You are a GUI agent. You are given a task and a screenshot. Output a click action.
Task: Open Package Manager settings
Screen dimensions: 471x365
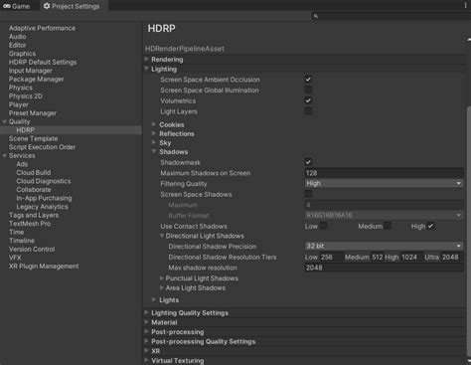point(37,79)
